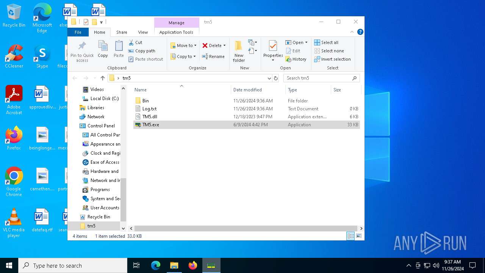The image size is (485, 273).
Task: Click the Copy ribbon button
Action: tap(103, 49)
